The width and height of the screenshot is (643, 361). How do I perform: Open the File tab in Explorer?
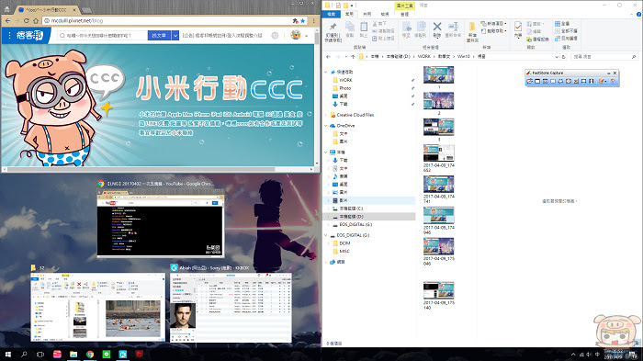(x=332, y=14)
